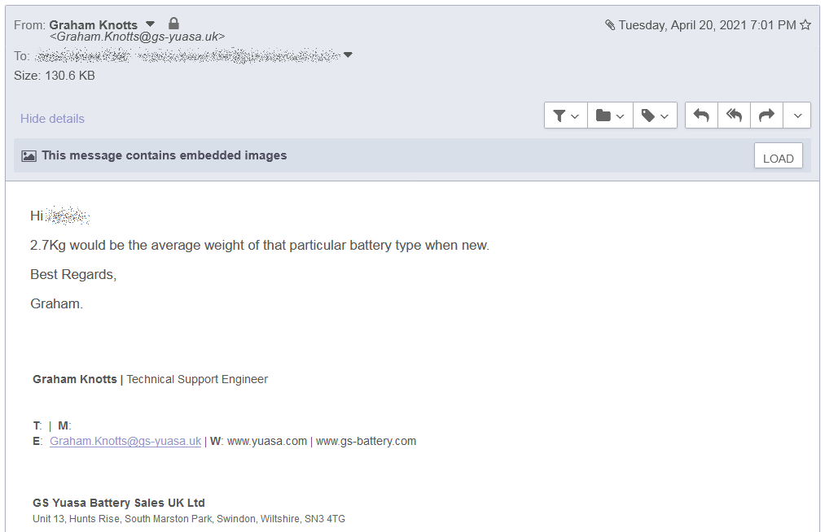
Task: Click sender name Graham Knotts in header
Action: (x=93, y=24)
